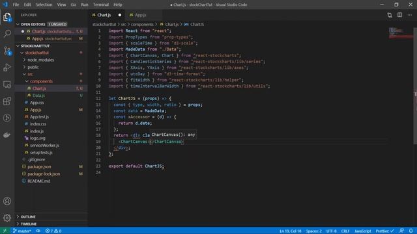Open the Search view in activity bar
This screenshot has width=417, height=234.
pyautogui.click(x=7, y=34)
